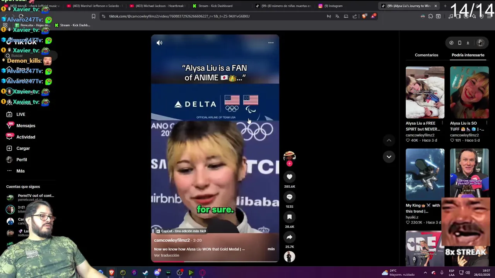The image size is (495, 278).
Task: Go to previous video with up chevron
Action: [389, 140]
